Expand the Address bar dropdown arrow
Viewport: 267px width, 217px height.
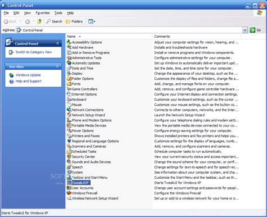point(245,30)
